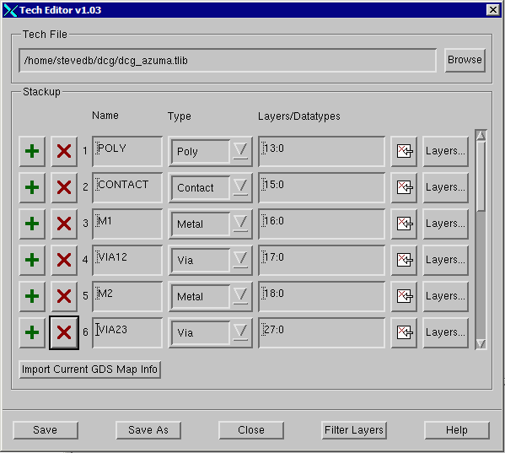The height and width of the screenshot is (453, 505).
Task: Add a row after the VIA23 entry
Action: coord(32,332)
